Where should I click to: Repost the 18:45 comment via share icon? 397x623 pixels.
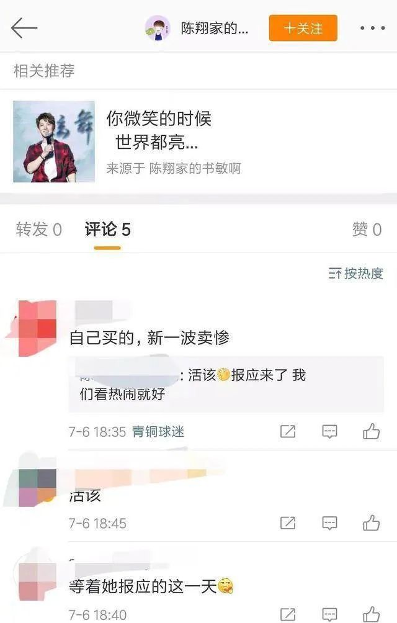point(288,523)
